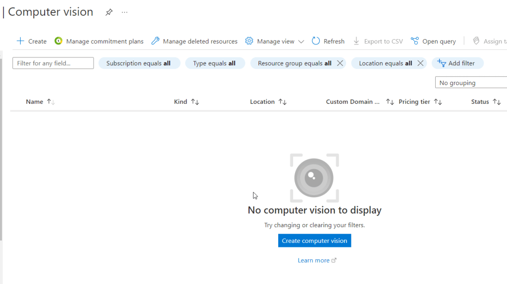This screenshot has width=507, height=284.
Task: Pin the Computer vision page
Action: pyautogui.click(x=109, y=12)
